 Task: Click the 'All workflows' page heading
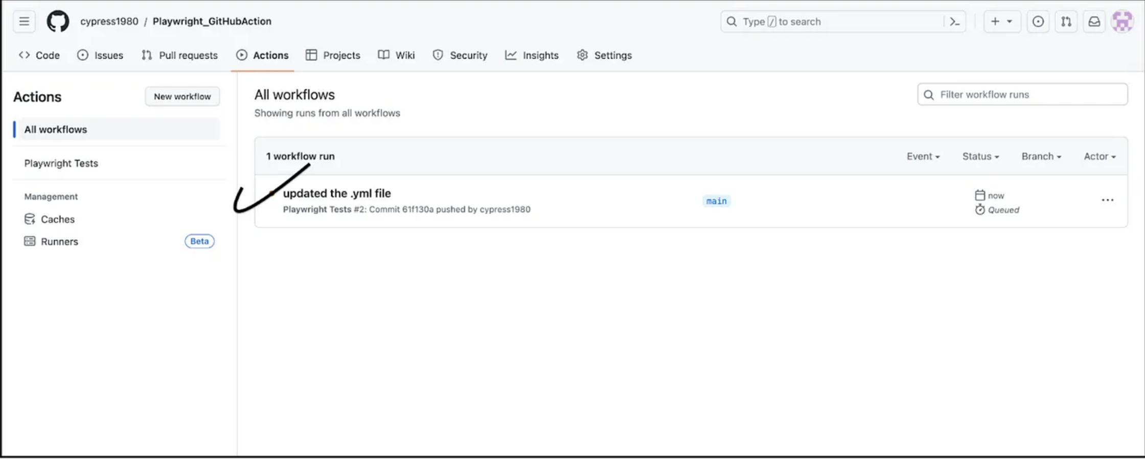coord(294,95)
